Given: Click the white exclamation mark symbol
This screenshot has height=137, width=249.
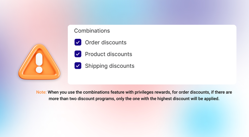Looking at the screenshot, I should pos(39,63).
